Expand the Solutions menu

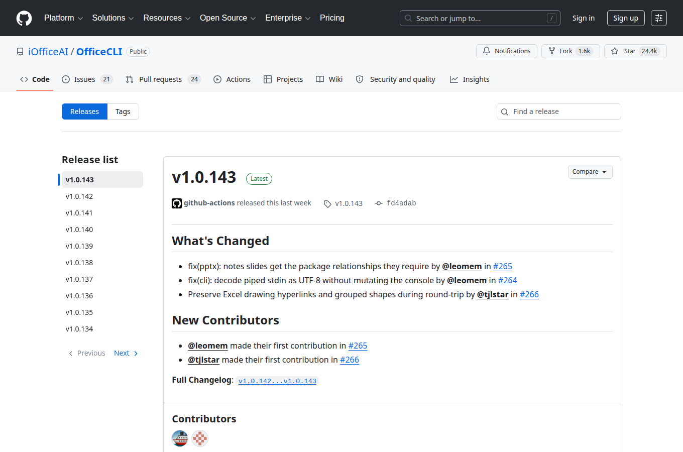pyautogui.click(x=113, y=18)
